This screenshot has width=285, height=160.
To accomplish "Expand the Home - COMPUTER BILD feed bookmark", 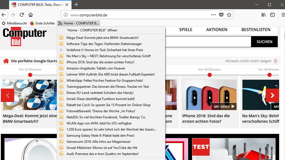I will 78,23.
